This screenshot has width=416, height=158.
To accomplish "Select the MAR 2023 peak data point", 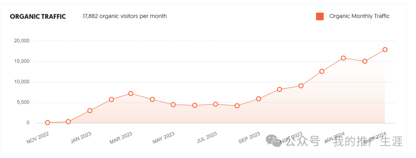I will [x=131, y=94].
